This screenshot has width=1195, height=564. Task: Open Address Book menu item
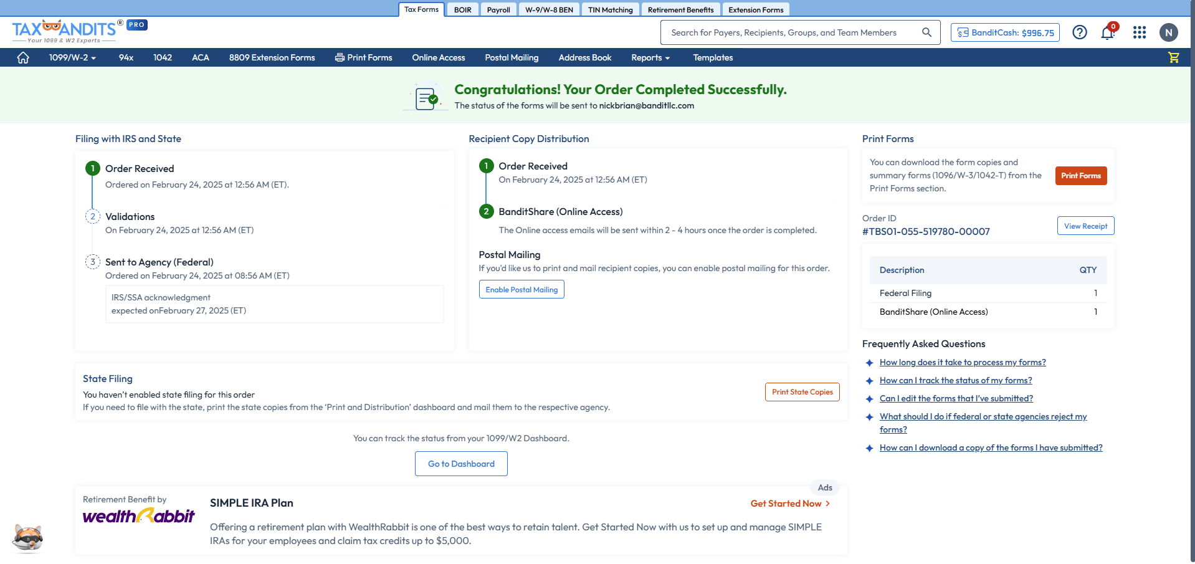[585, 57]
